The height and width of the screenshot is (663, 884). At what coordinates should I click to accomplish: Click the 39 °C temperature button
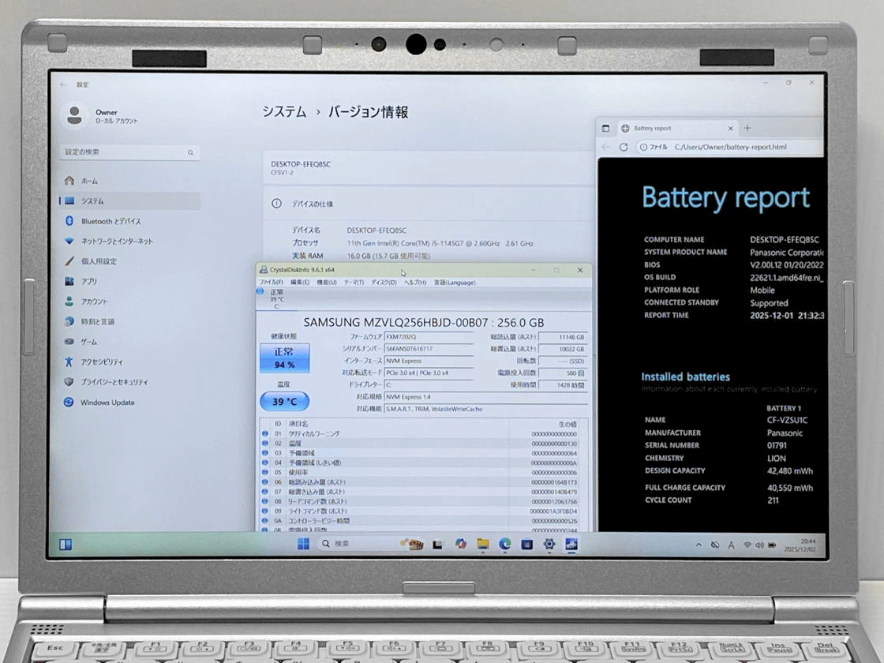[284, 402]
